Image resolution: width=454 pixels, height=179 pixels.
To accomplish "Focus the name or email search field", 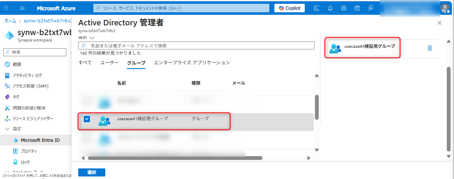I will (196, 45).
